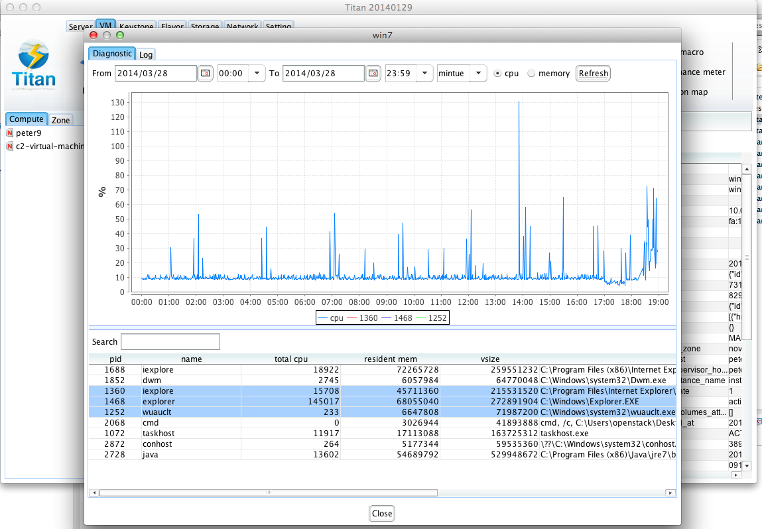Select the dwm process row
The width and height of the screenshot is (762, 529).
click(x=382, y=381)
